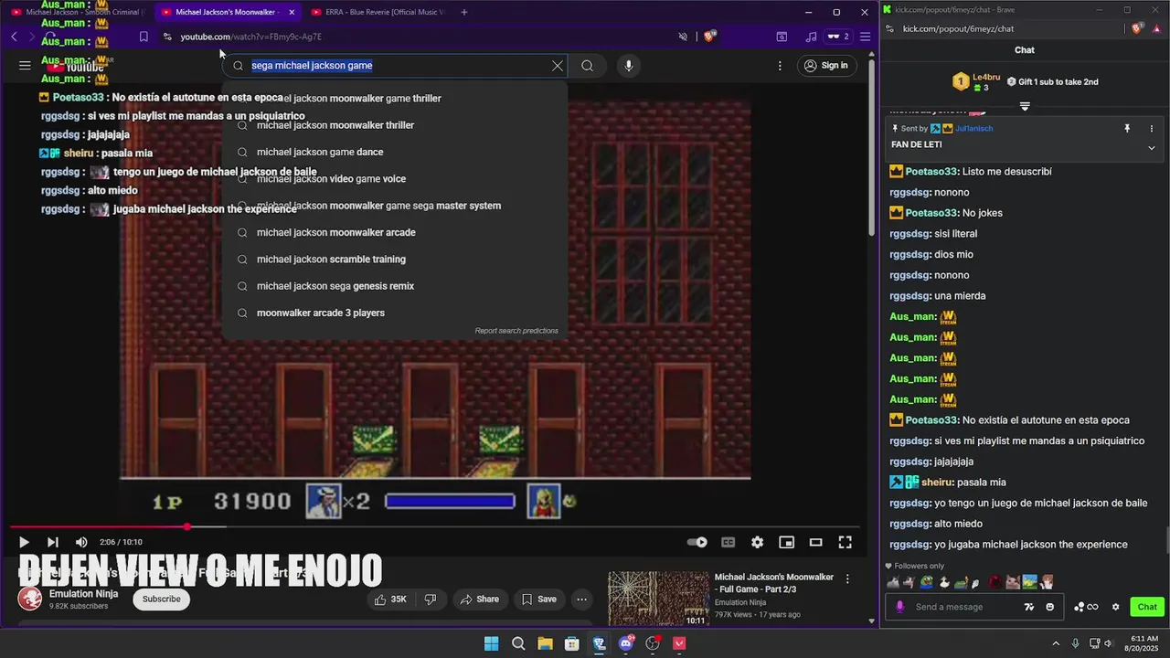Select suggestion 'moonwalker arcade 3 players'

pos(395,313)
